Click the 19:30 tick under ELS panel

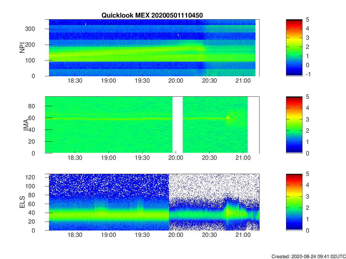tap(142, 235)
